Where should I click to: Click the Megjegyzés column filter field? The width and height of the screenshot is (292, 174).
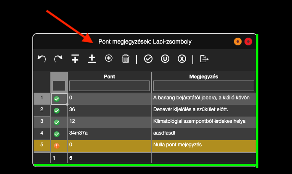[204, 86]
